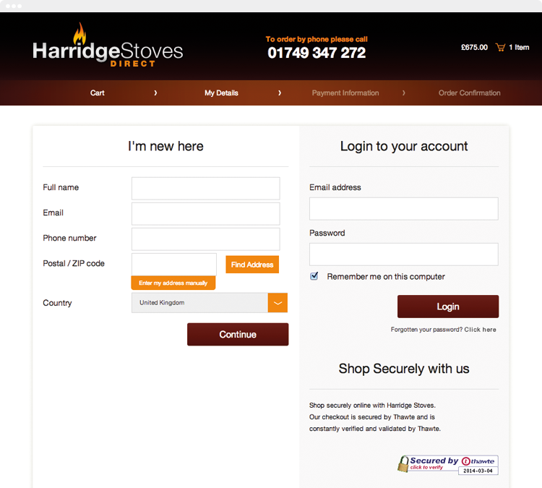Go to the Payment Information step

point(345,93)
